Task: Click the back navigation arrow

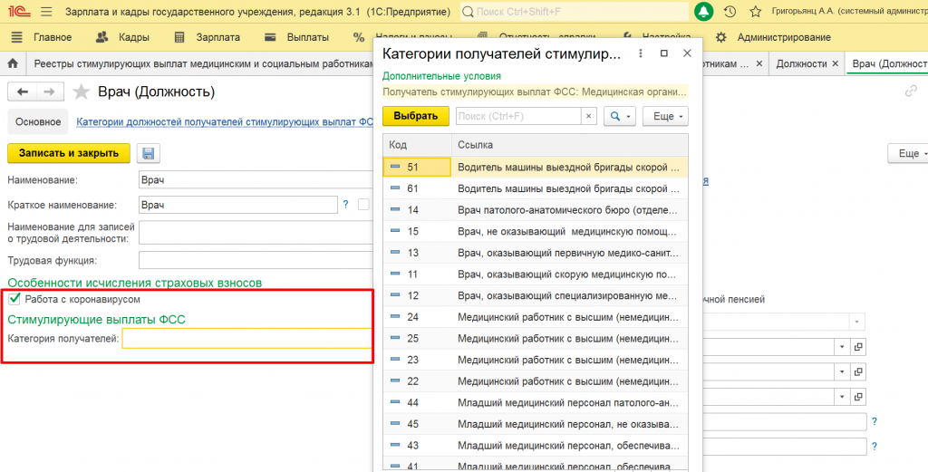Action: pyautogui.click(x=24, y=92)
